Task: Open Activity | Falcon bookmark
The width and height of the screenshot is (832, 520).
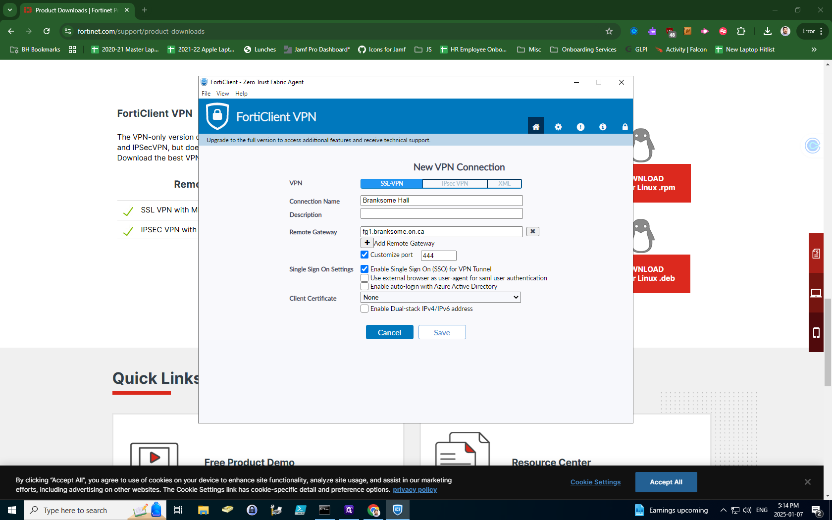Action: click(x=681, y=50)
